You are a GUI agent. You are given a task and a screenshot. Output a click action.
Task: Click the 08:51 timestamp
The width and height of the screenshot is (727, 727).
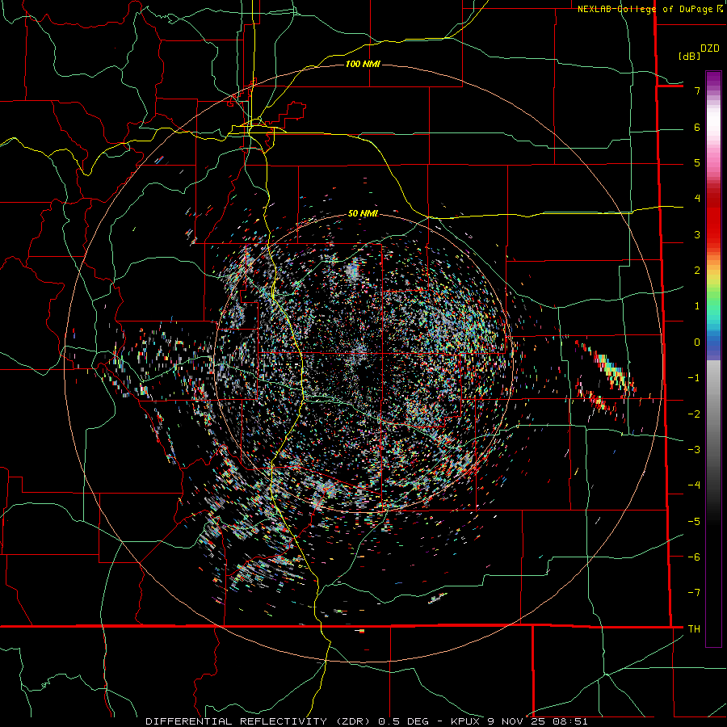click(x=569, y=721)
